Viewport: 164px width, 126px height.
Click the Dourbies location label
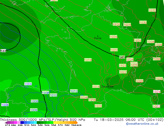pyautogui.click(x=107, y=86)
